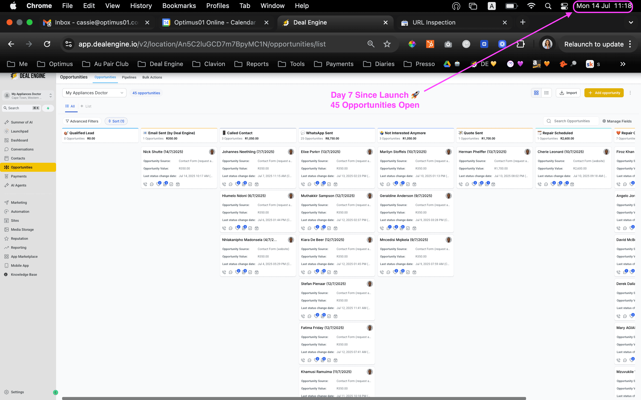Click the Add opportunity button

604,93
